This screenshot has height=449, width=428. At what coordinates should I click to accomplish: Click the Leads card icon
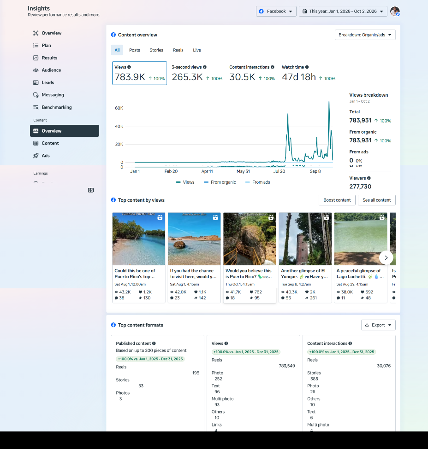pos(36,82)
